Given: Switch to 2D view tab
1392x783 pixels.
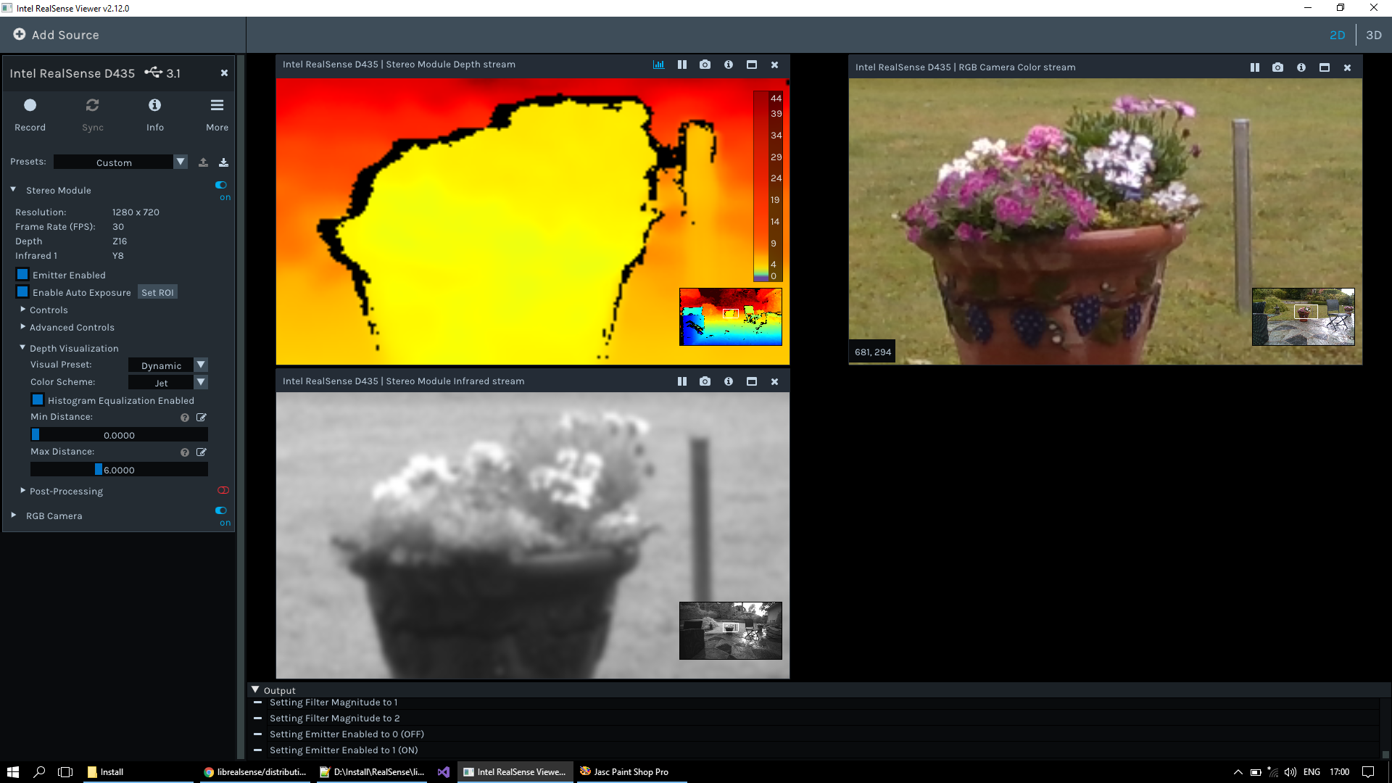Looking at the screenshot, I should 1337,35.
